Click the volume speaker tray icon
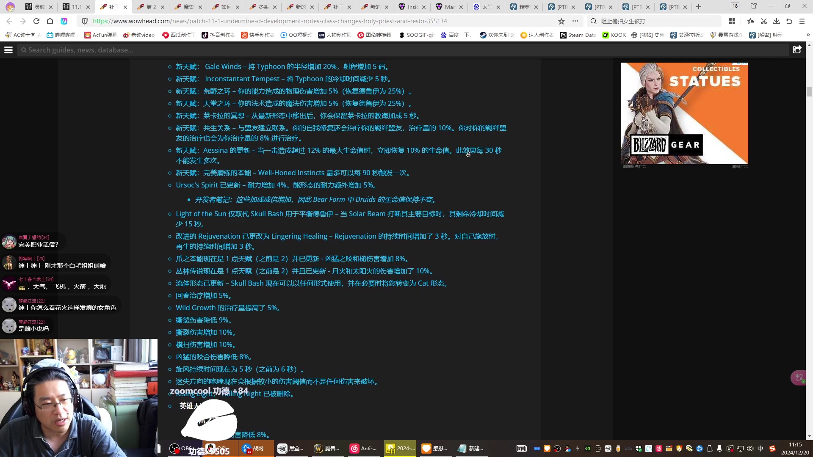 pos(750,449)
